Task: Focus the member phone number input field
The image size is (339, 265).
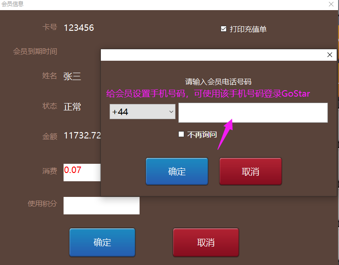Action: 253,113
